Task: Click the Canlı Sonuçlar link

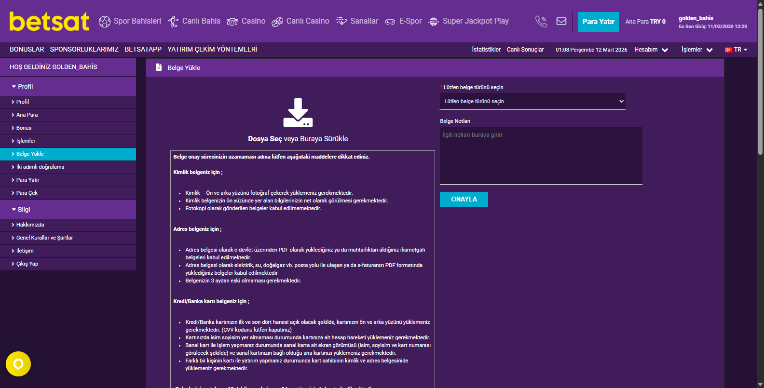Action: (525, 50)
